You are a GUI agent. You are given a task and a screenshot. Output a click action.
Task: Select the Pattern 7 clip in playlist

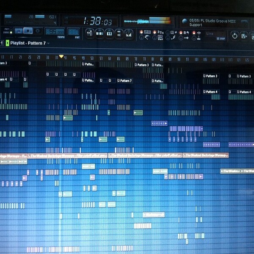[x=125, y=81]
